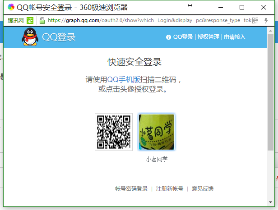Click the large QQ登录 banner title

59,37
